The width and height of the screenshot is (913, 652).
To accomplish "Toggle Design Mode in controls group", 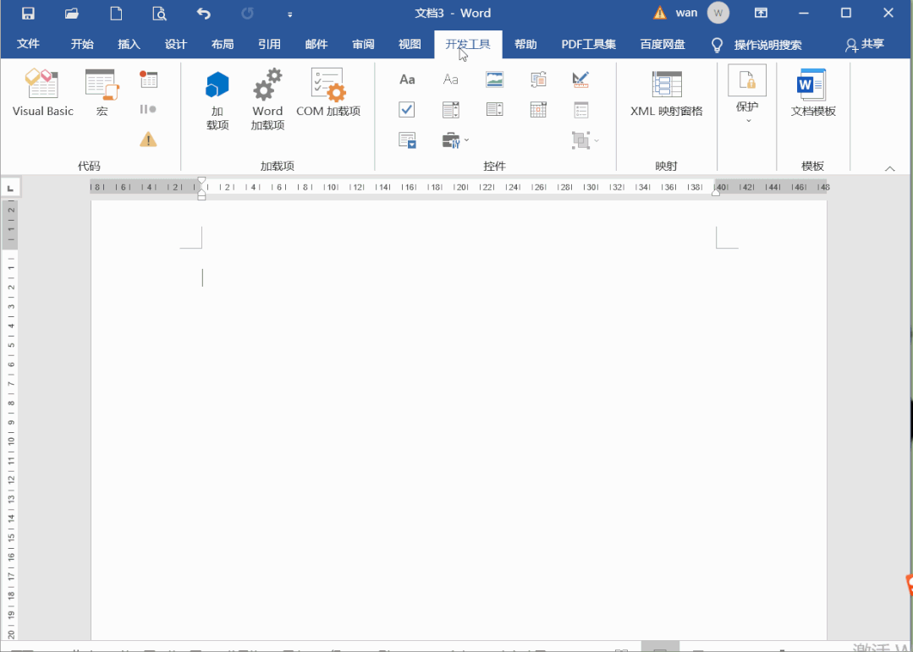I will (x=580, y=79).
